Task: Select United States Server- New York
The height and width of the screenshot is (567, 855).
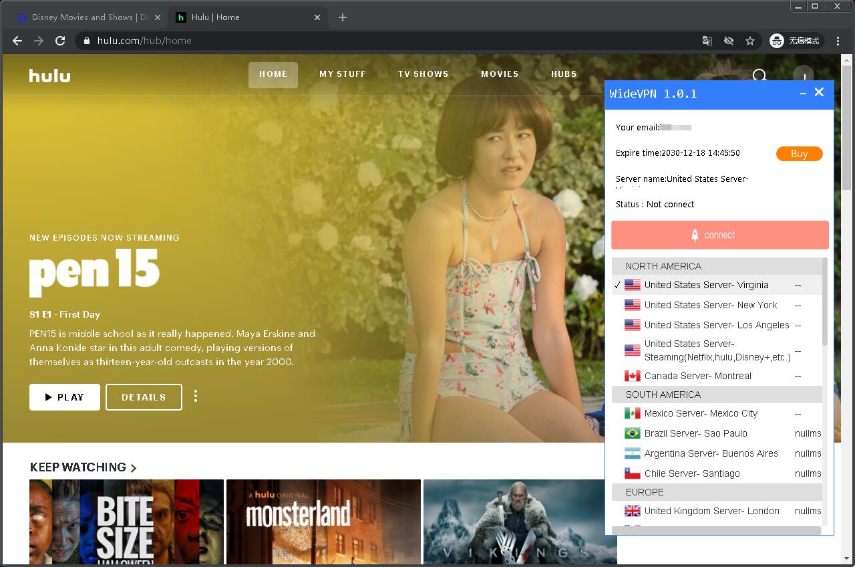Action: pos(717,305)
